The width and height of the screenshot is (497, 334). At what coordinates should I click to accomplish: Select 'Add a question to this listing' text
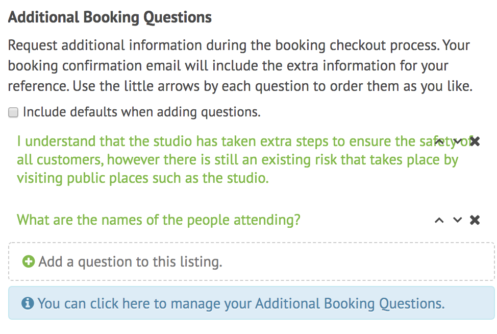coord(130,262)
